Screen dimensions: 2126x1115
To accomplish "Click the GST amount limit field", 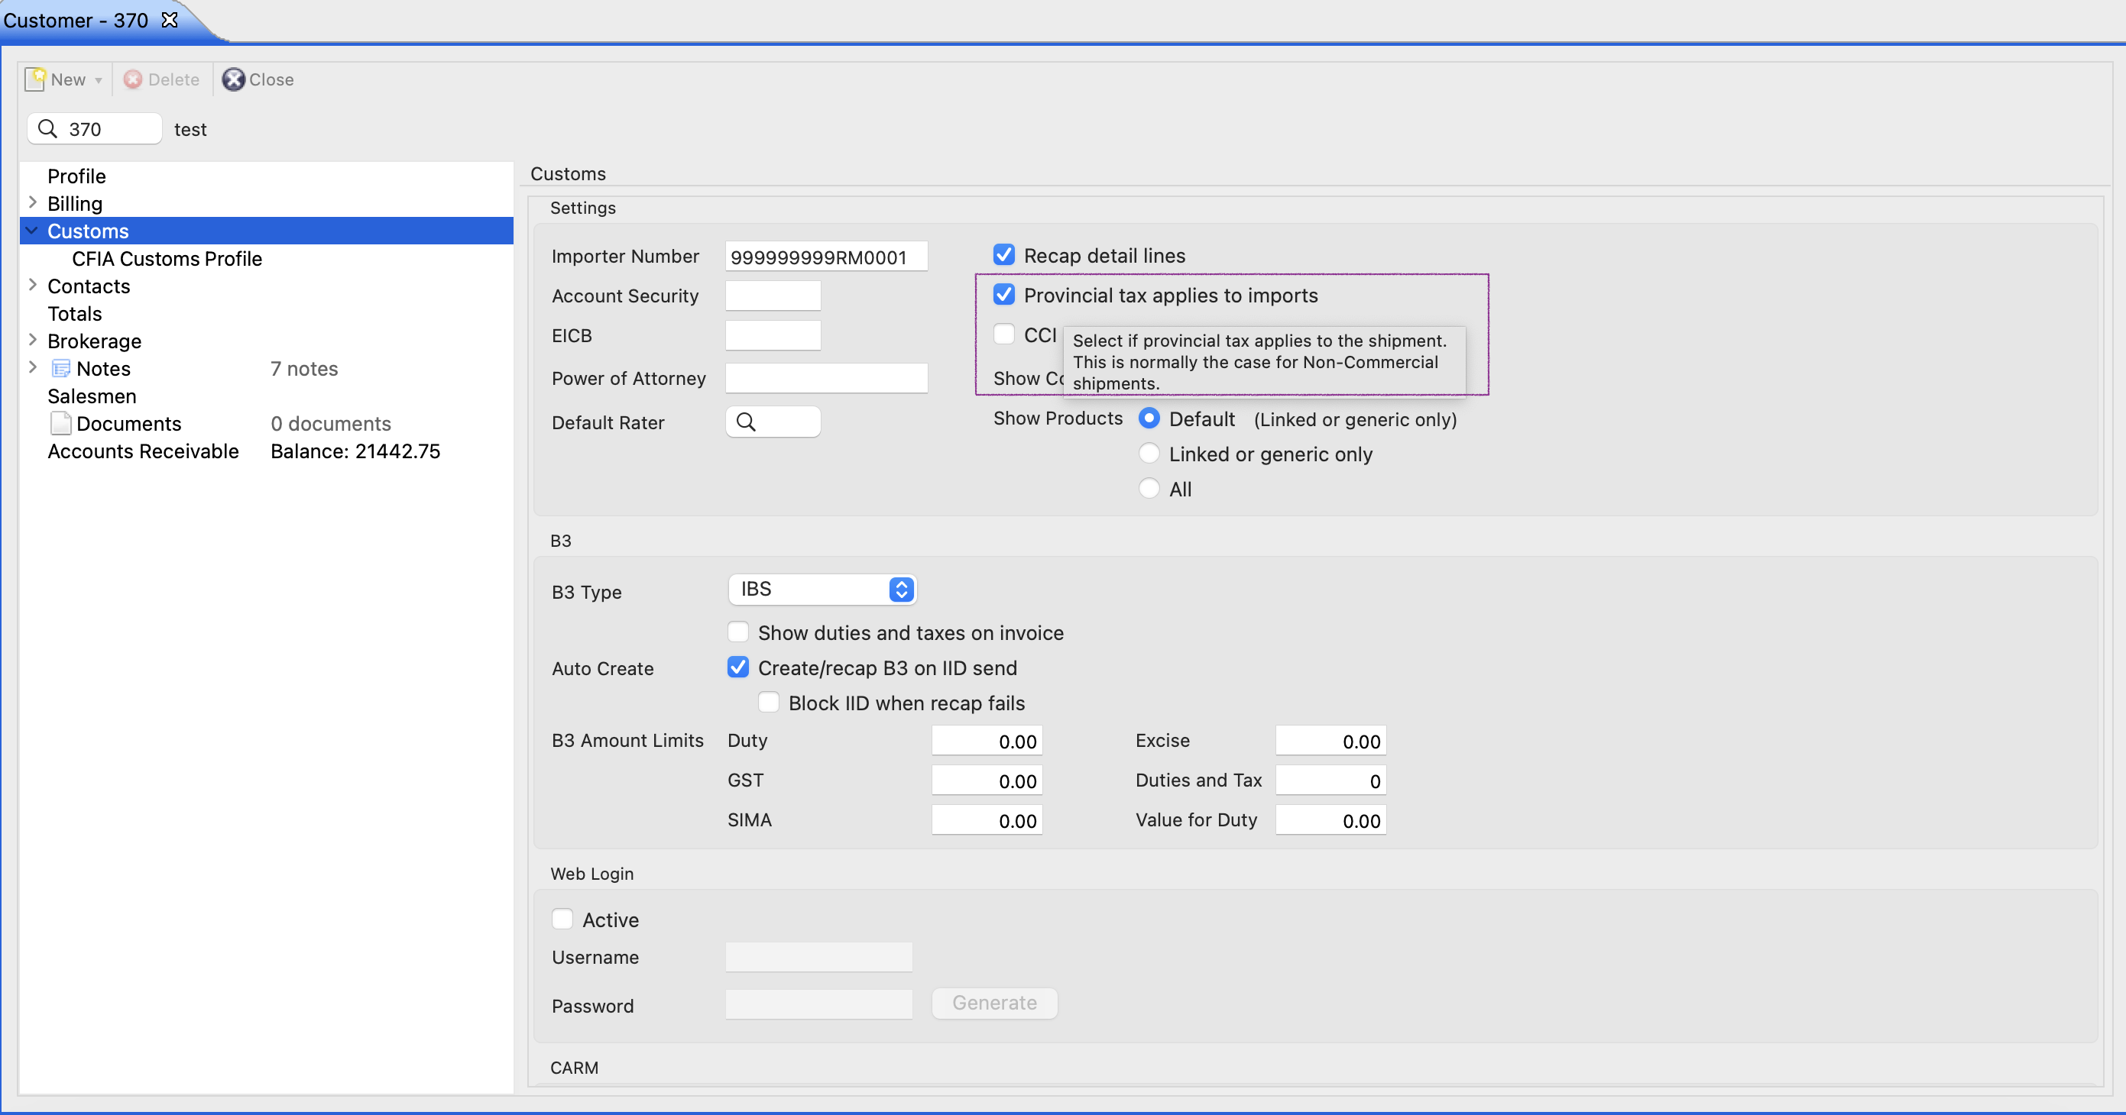I will [x=987, y=780].
